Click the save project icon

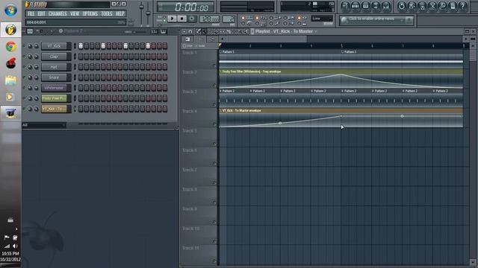(x=412, y=6)
